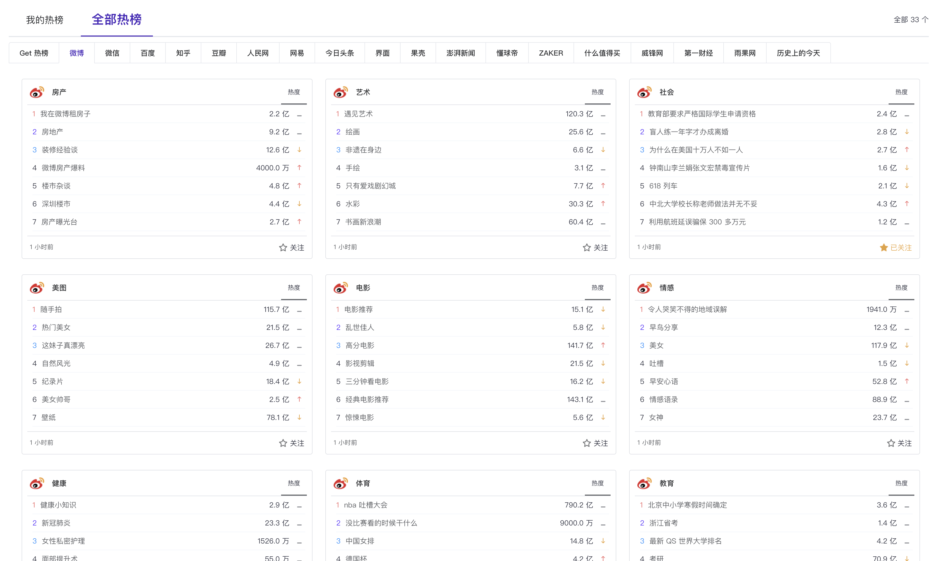Follow the 房产 board via star button
This screenshot has height=561, width=937.
coord(291,247)
